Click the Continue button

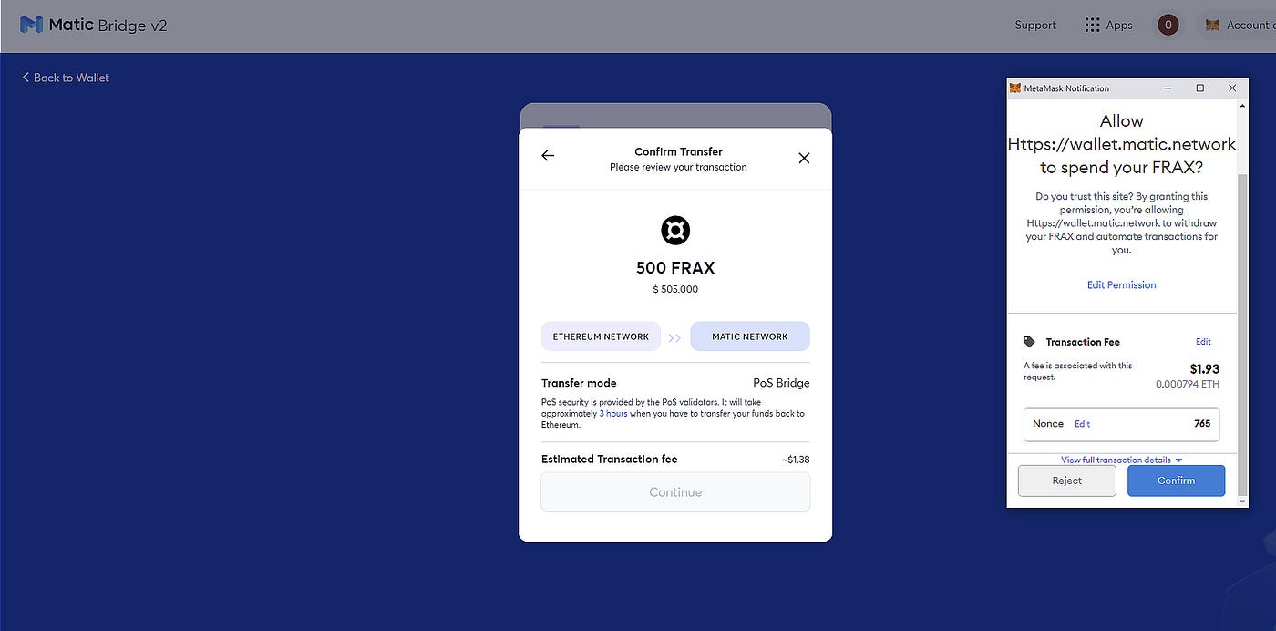pos(675,492)
